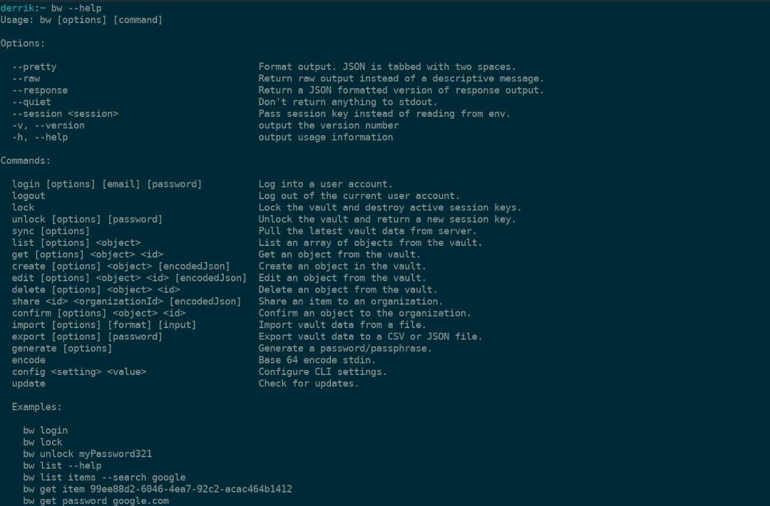Click the 'encode' command text

[28, 360]
